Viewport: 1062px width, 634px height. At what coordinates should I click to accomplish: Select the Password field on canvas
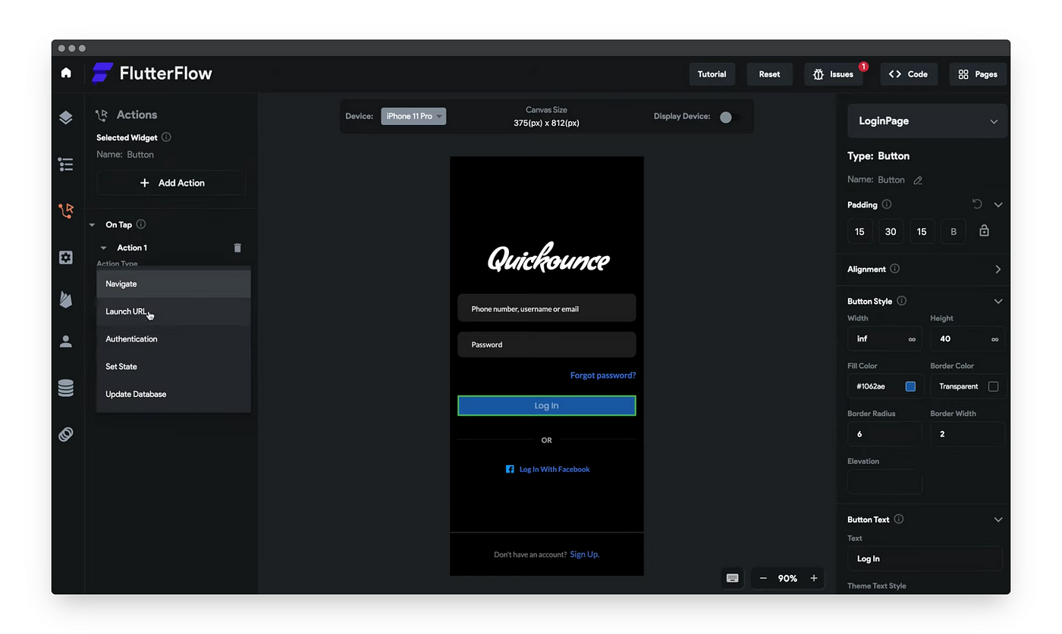(546, 345)
